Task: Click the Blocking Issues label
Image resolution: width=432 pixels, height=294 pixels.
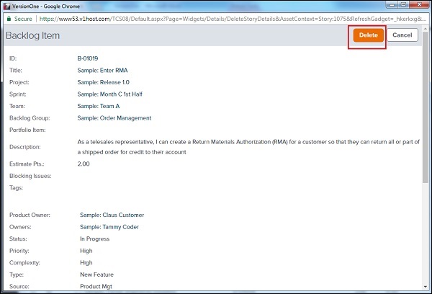Action: pyautogui.click(x=30, y=176)
